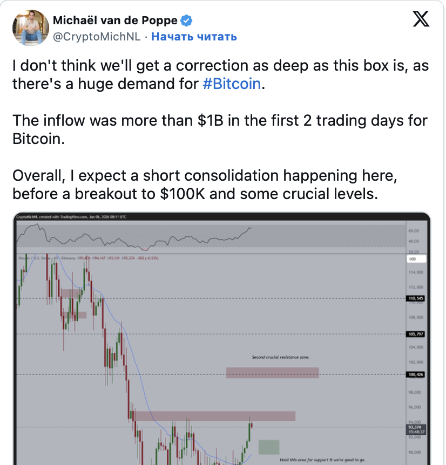The height and width of the screenshot is (465, 446).
Task: Open the @CryptoMichNL handle link
Action: (x=96, y=36)
